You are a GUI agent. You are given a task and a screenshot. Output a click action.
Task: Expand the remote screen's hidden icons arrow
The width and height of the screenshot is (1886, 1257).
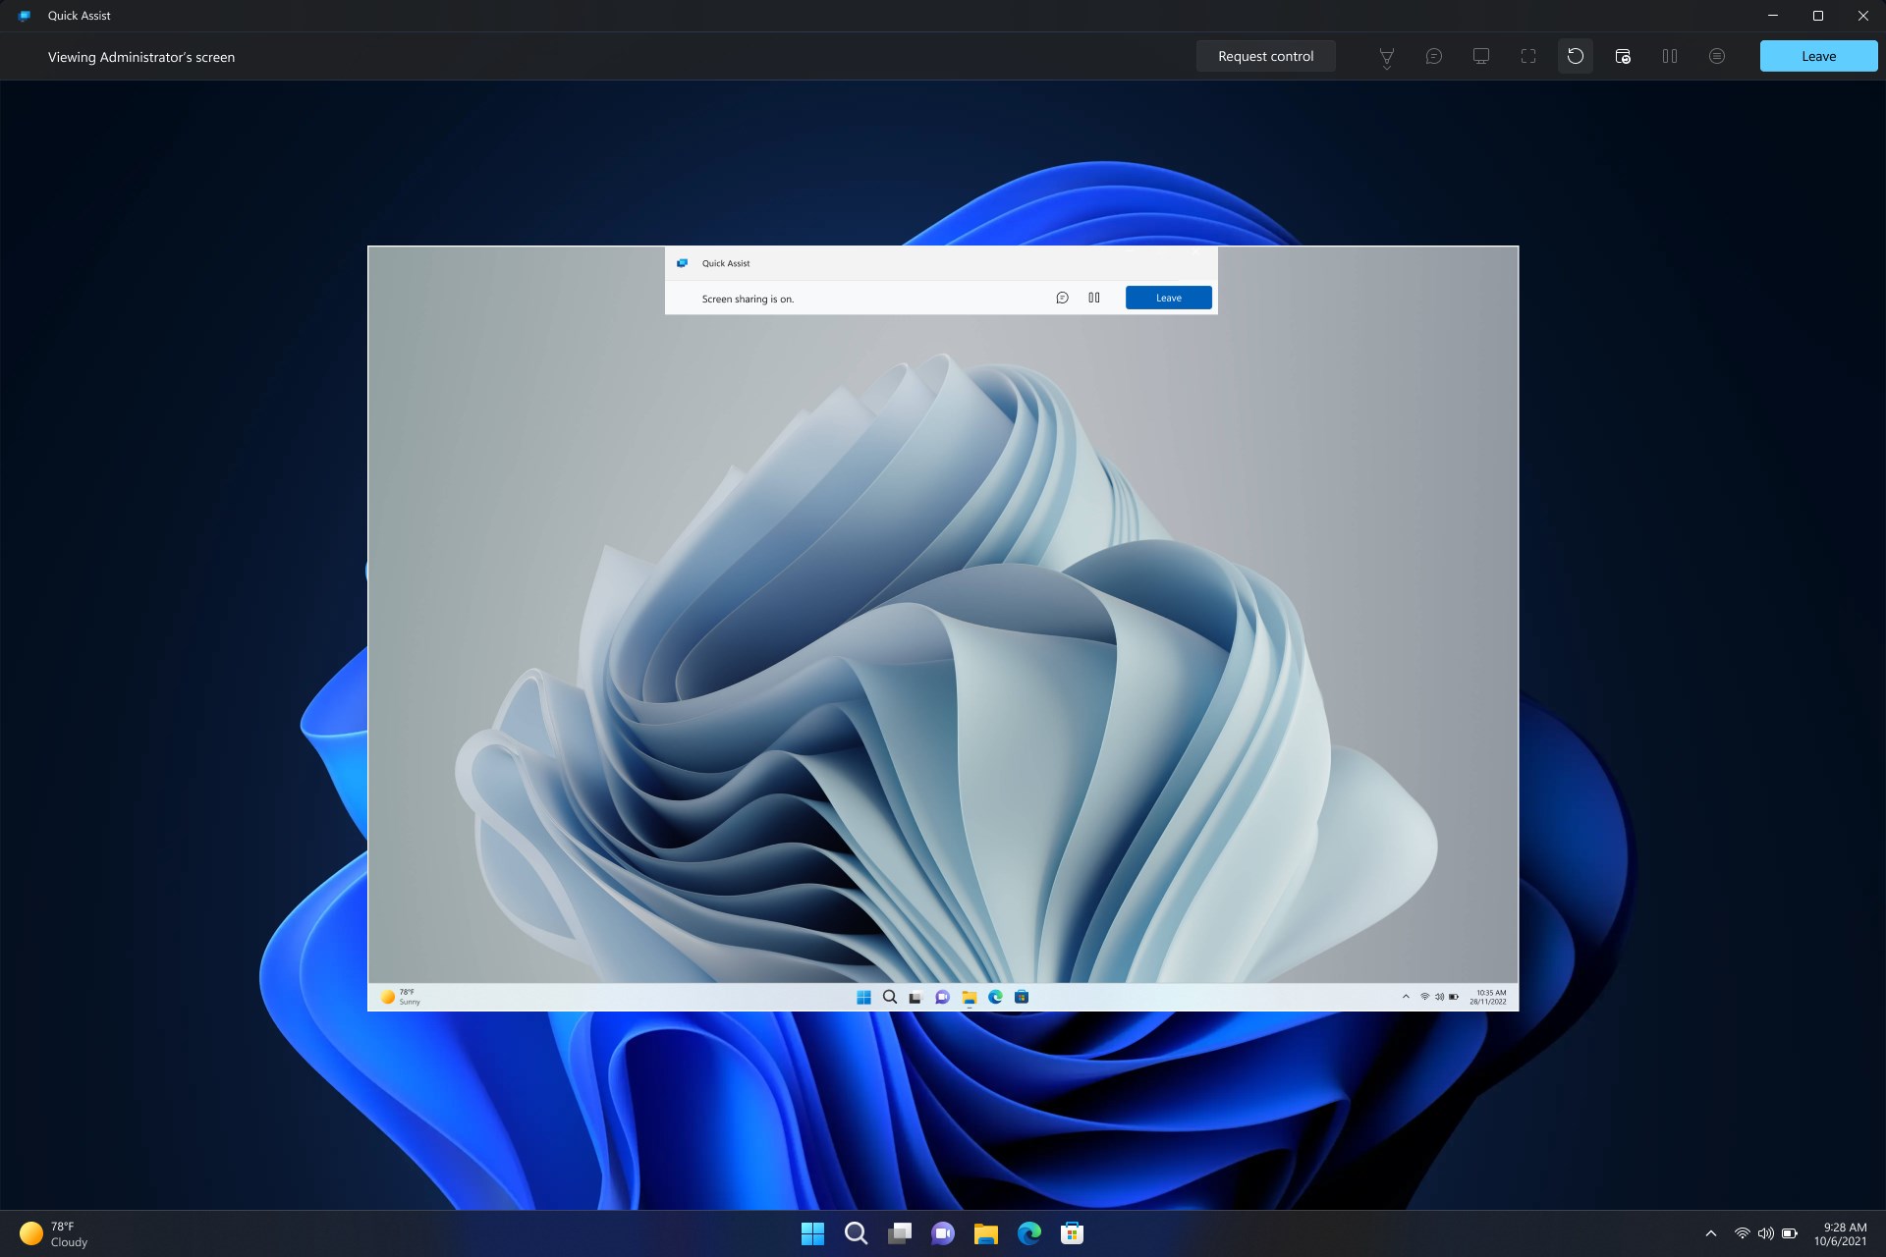(1405, 996)
